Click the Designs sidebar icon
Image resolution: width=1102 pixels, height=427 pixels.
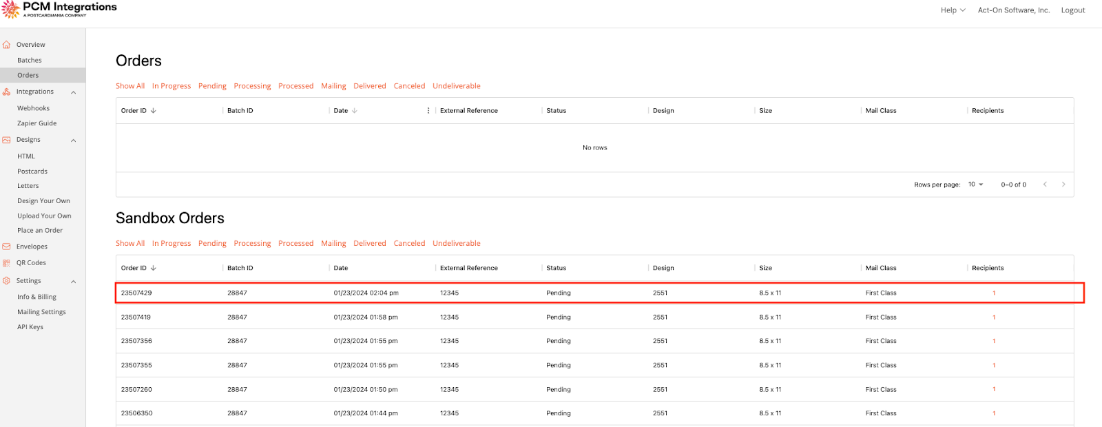point(6,140)
